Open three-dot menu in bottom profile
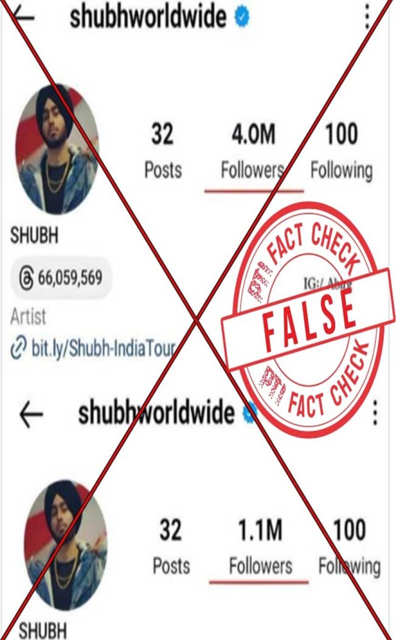 coord(375,413)
